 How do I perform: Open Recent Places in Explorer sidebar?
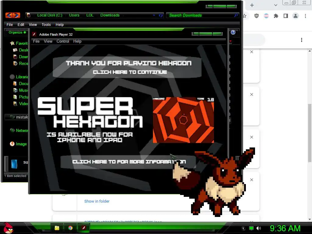click(21, 63)
